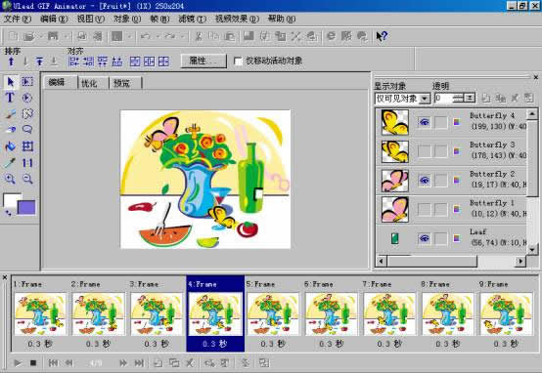
Task: Open the 帮助 menu
Action: 282,19
